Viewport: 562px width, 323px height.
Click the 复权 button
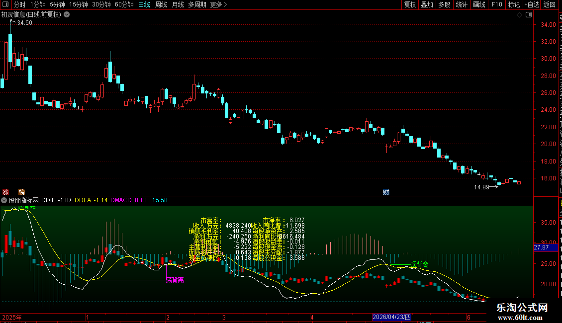pos(410,4)
